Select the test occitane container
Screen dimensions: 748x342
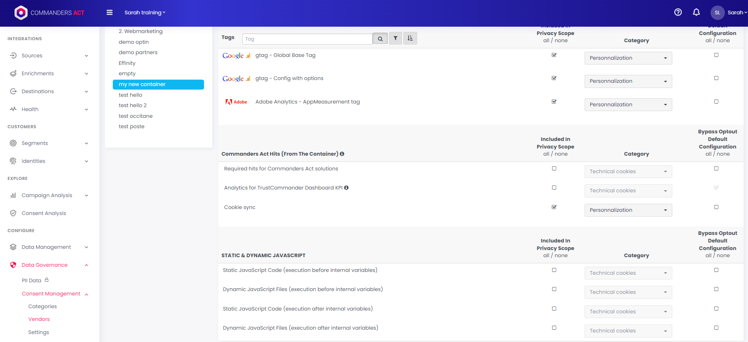135,116
